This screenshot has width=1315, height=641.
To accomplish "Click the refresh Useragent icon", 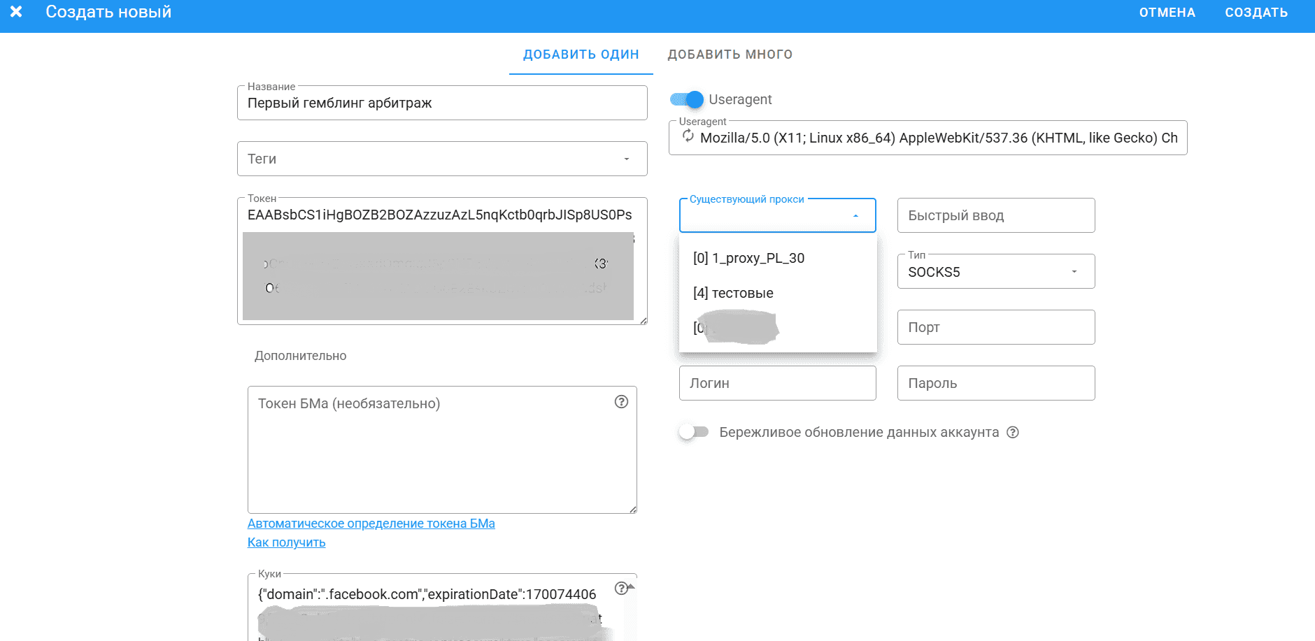I will [688, 136].
